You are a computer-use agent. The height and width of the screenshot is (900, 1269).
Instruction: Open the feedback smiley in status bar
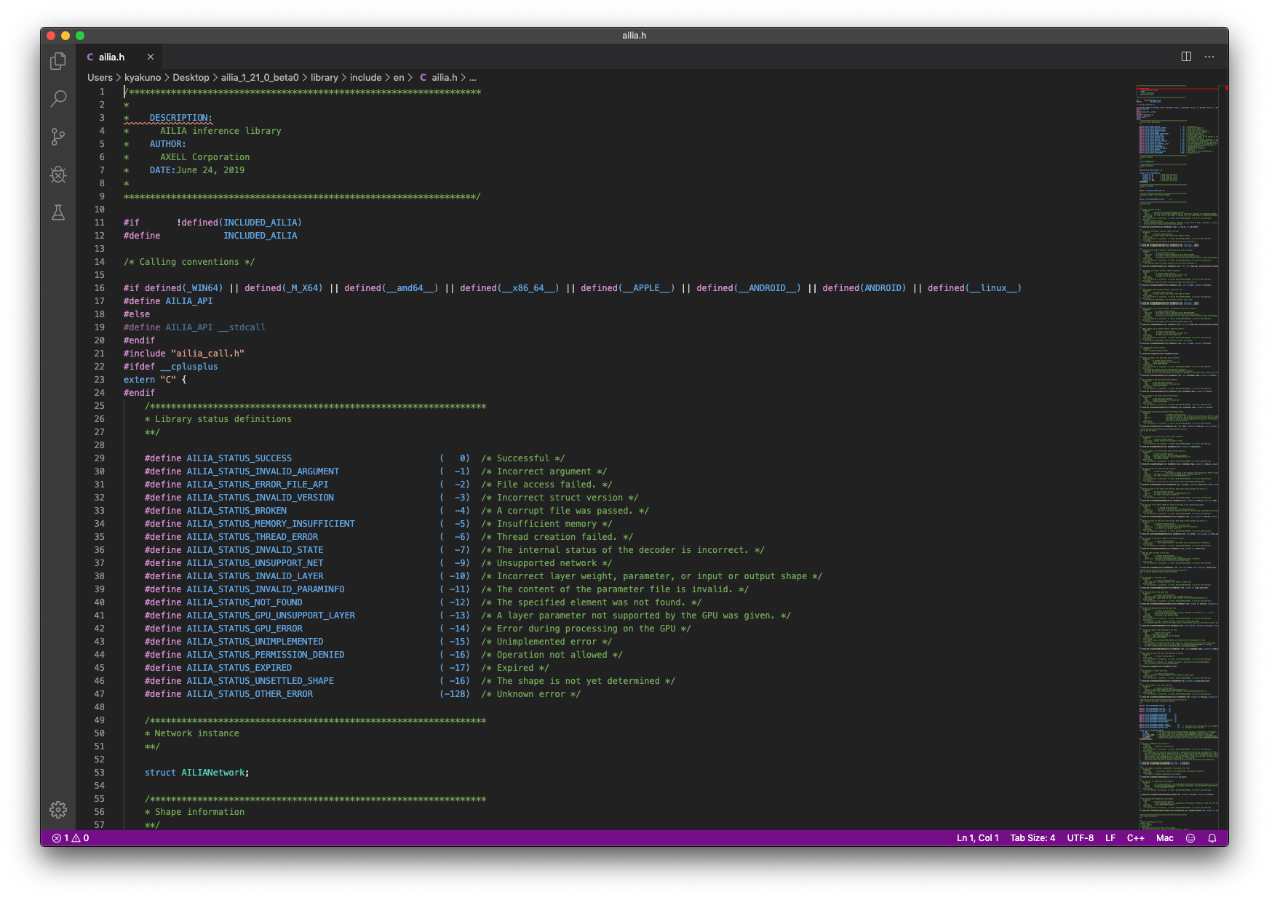pyautogui.click(x=1190, y=838)
